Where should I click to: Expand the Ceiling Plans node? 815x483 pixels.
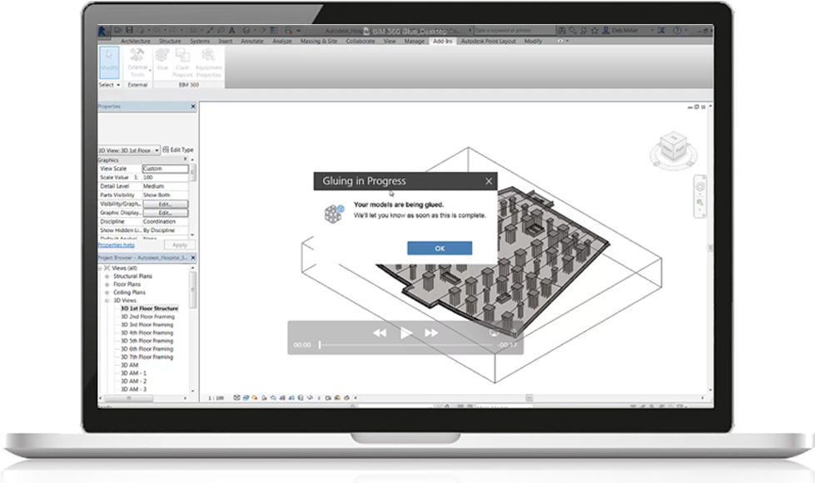pyautogui.click(x=107, y=293)
